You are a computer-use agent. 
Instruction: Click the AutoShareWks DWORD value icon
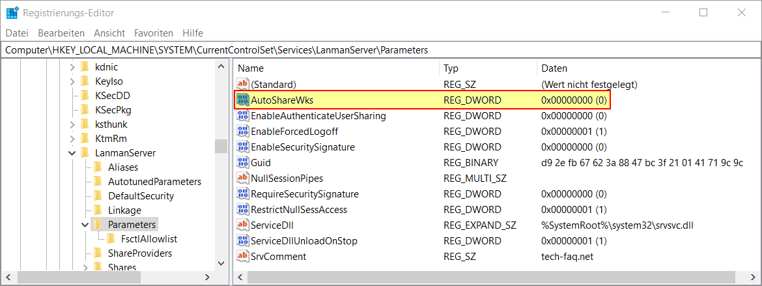click(243, 100)
